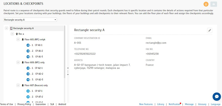Collapse Floor A07 (Beacon) only node

coord(18,85)
